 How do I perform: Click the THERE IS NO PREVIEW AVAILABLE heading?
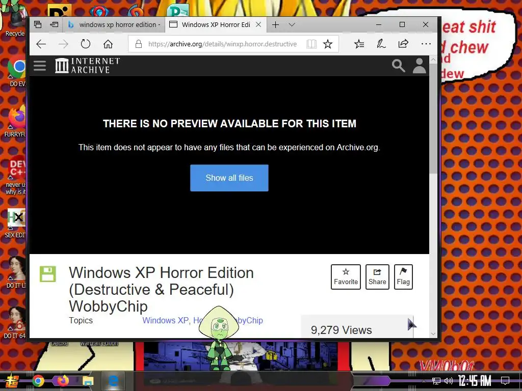(229, 124)
